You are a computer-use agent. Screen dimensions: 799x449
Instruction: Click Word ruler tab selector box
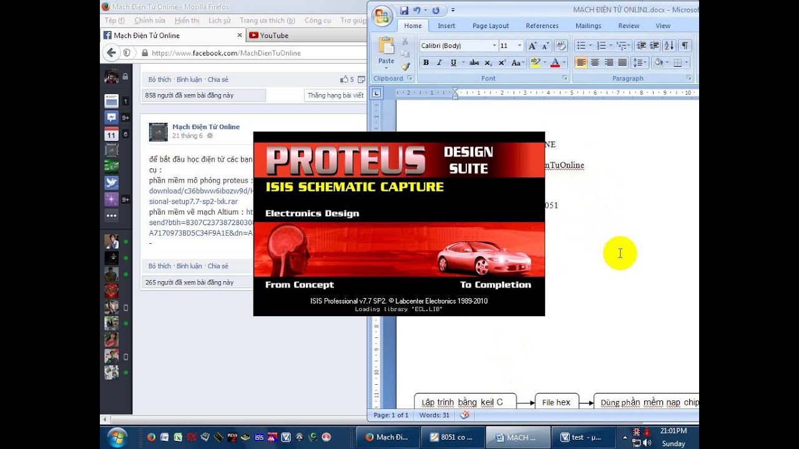point(376,94)
